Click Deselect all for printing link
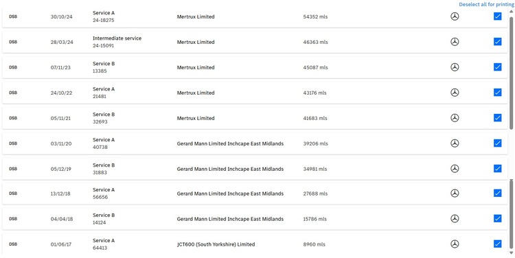 (x=487, y=5)
